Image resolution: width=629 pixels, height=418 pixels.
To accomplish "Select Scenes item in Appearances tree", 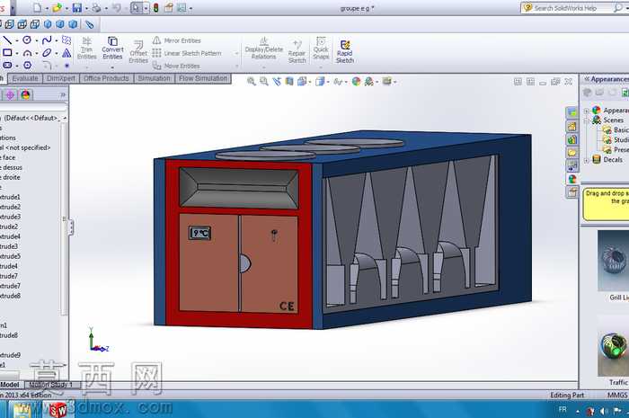I will tap(614, 120).
